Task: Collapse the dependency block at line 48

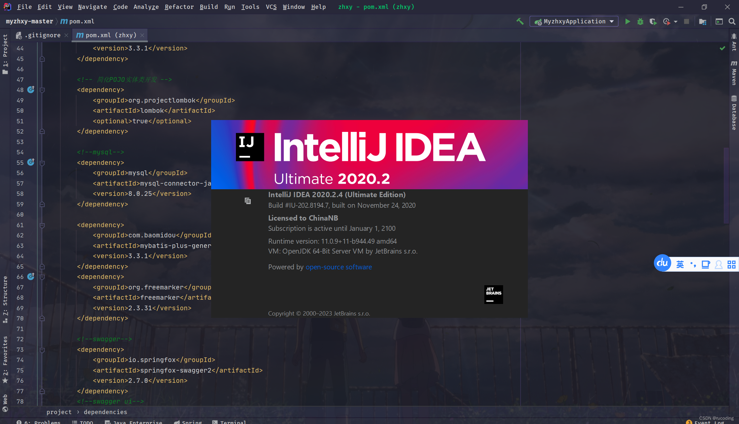Action: point(42,90)
